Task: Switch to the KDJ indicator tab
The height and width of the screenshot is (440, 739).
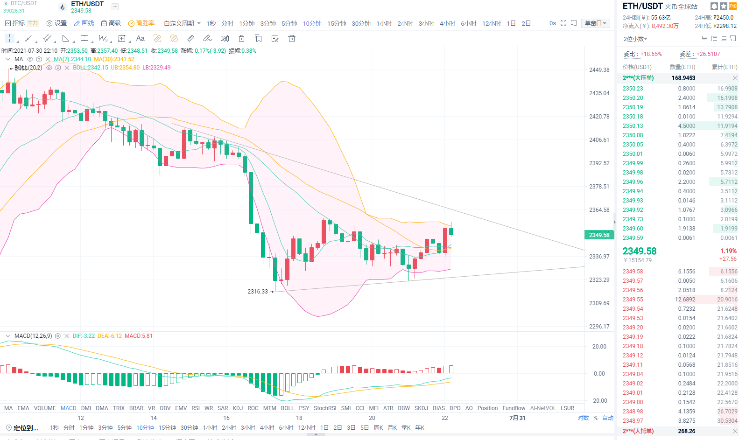Action: coord(238,408)
